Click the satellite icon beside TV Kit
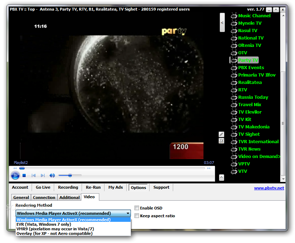 tap(234, 120)
